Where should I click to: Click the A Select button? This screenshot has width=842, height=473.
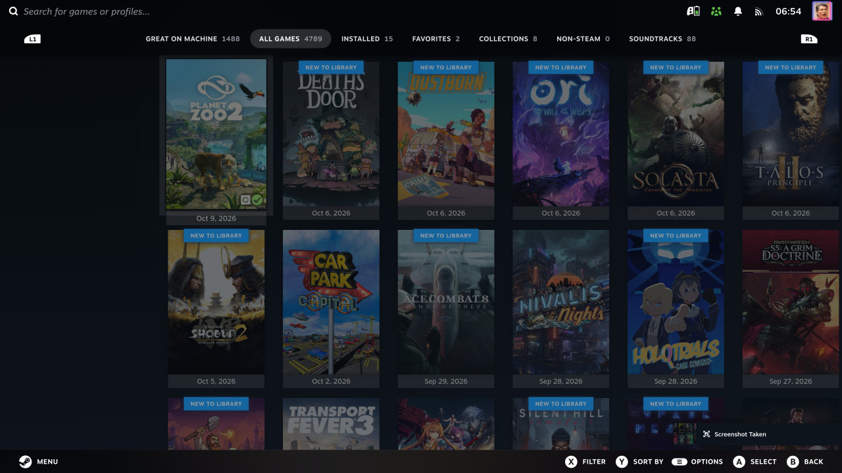coord(755,461)
